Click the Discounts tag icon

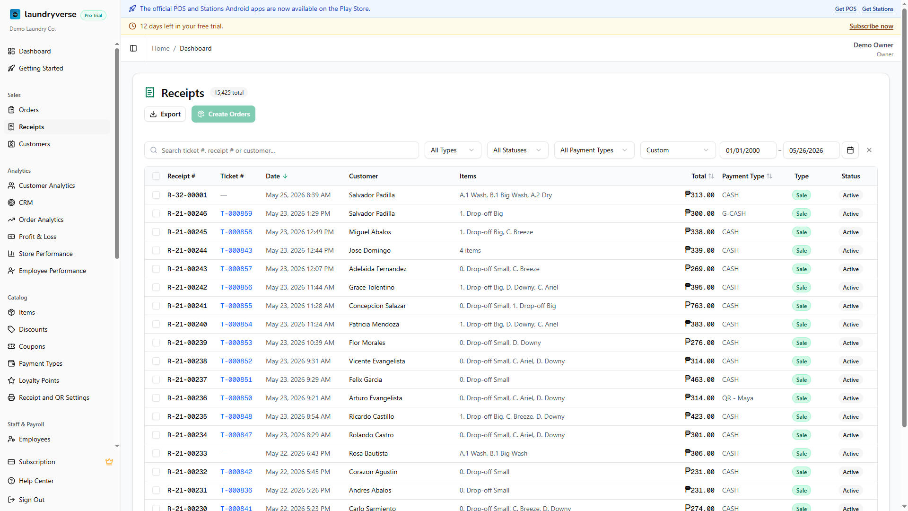[x=11, y=329]
